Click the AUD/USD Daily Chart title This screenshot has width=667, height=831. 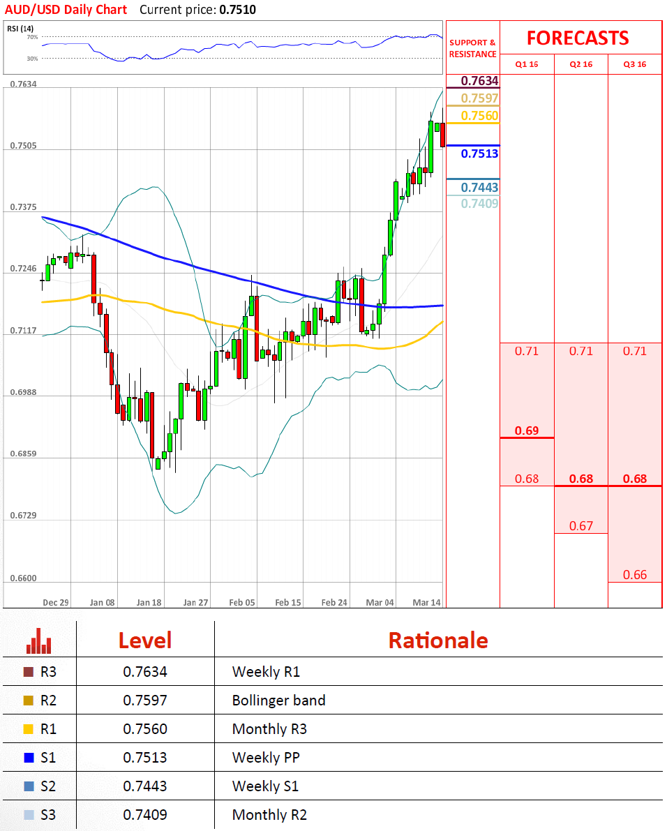point(66,10)
